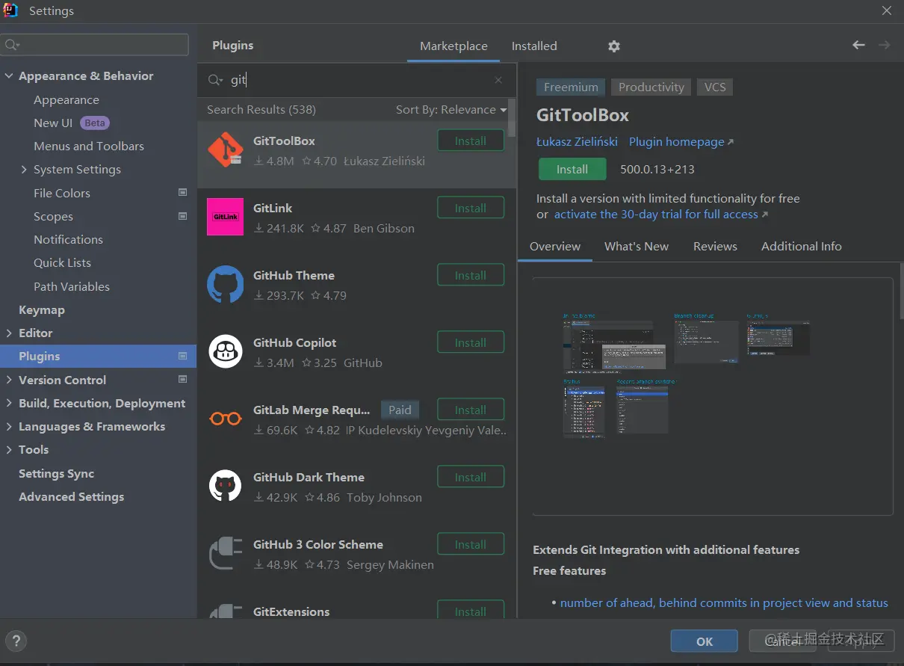Install the GitHub Theme plugin
The width and height of the screenshot is (904, 666).
(x=471, y=275)
